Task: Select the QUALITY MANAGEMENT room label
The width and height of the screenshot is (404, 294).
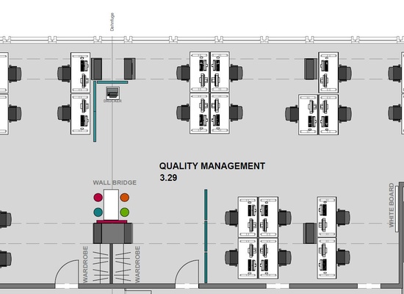Action: point(212,166)
